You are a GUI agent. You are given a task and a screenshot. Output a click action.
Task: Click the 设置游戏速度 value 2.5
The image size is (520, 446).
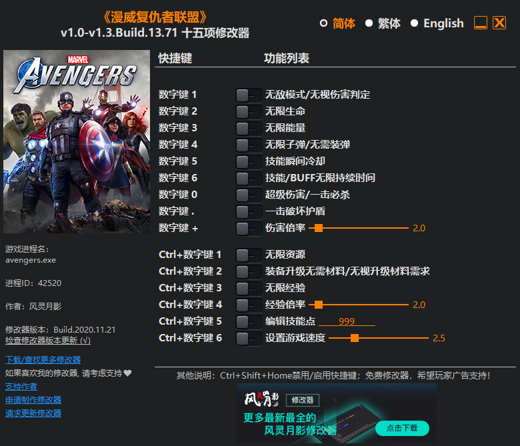click(x=439, y=338)
